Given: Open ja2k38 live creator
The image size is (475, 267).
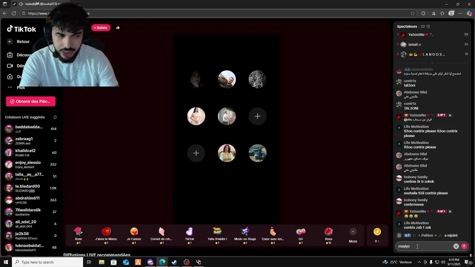Looking at the screenshot, I should [x=31, y=235].
